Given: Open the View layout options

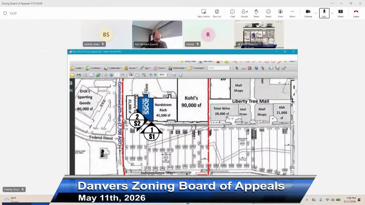Looking at the screenshot, I should click(x=280, y=13).
